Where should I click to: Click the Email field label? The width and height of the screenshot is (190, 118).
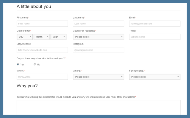click(x=132, y=18)
